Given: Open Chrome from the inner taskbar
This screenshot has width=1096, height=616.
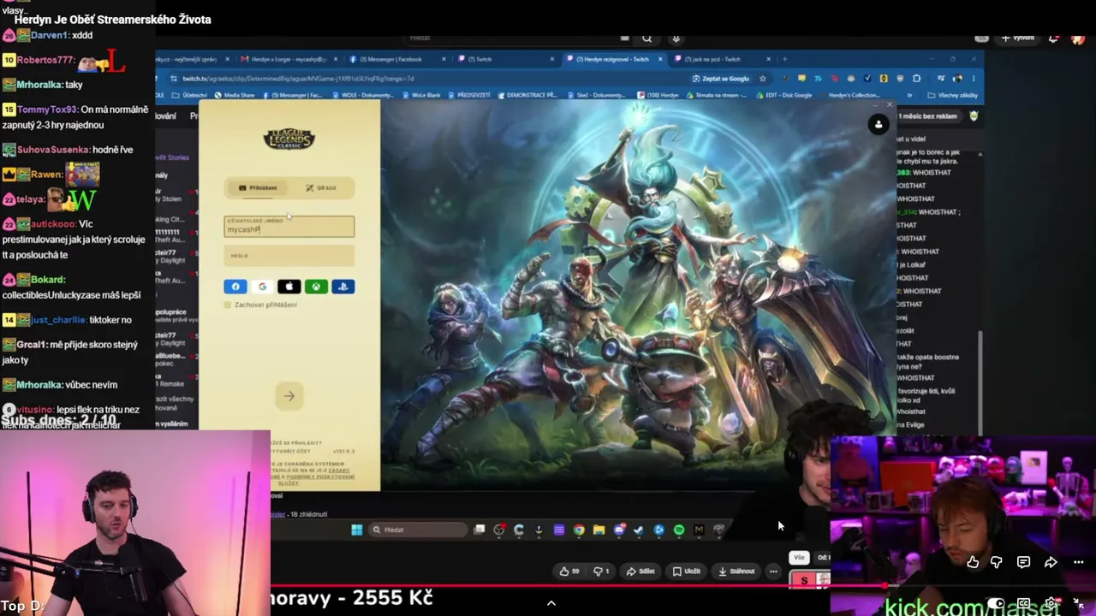Looking at the screenshot, I should [x=579, y=530].
